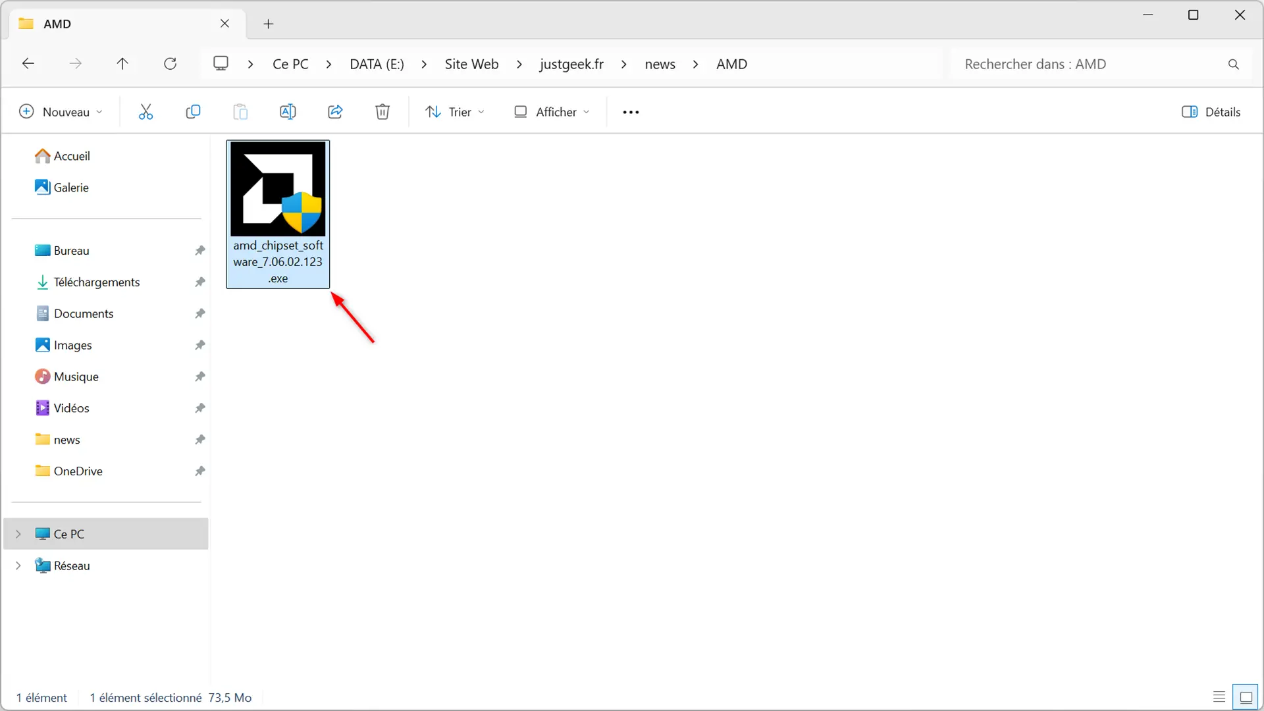Navigate to news in breadcrumb
This screenshot has height=711, width=1264.
click(x=660, y=64)
